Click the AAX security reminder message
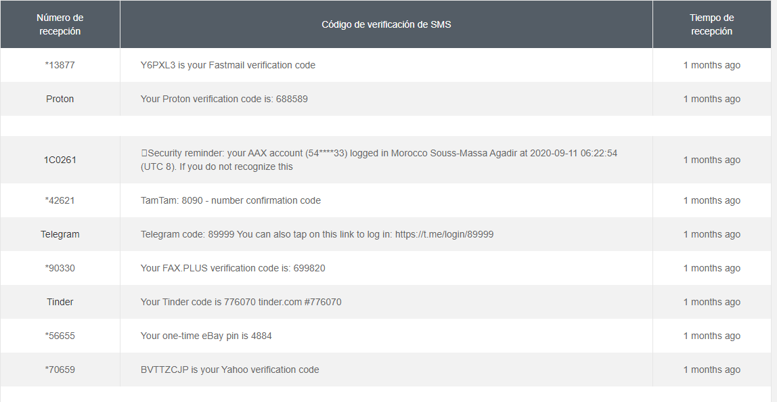The height and width of the screenshot is (402, 777). tap(378, 160)
